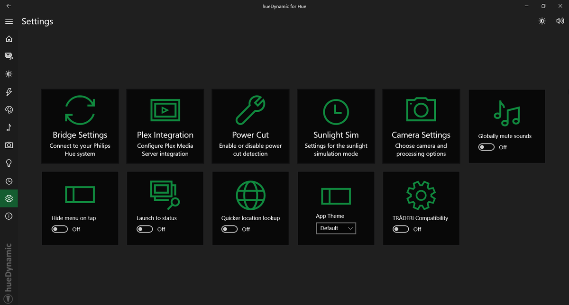Click the lightning bolt icon in the sidebar
The width and height of the screenshot is (569, 305).
9,92
